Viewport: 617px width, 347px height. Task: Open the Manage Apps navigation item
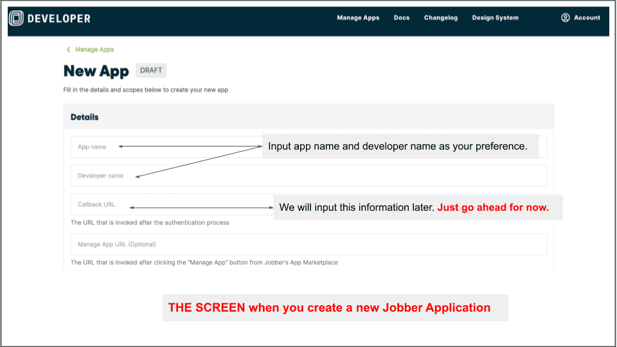(358, 18)
